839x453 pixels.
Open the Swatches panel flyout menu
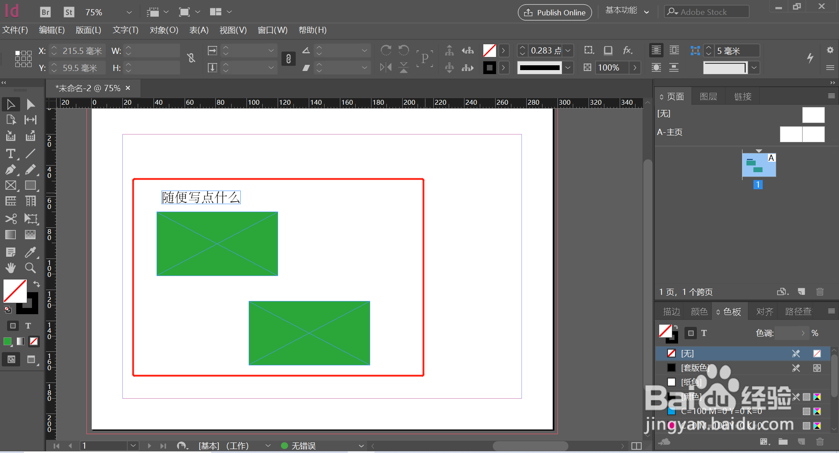831,311
